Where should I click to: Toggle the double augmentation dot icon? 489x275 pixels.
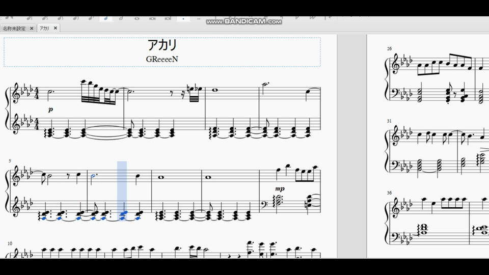tap(199, 18)
